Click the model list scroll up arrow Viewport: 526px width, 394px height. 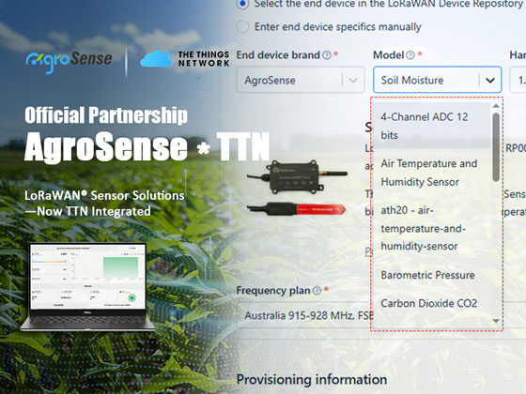click(x=496, y=106)
